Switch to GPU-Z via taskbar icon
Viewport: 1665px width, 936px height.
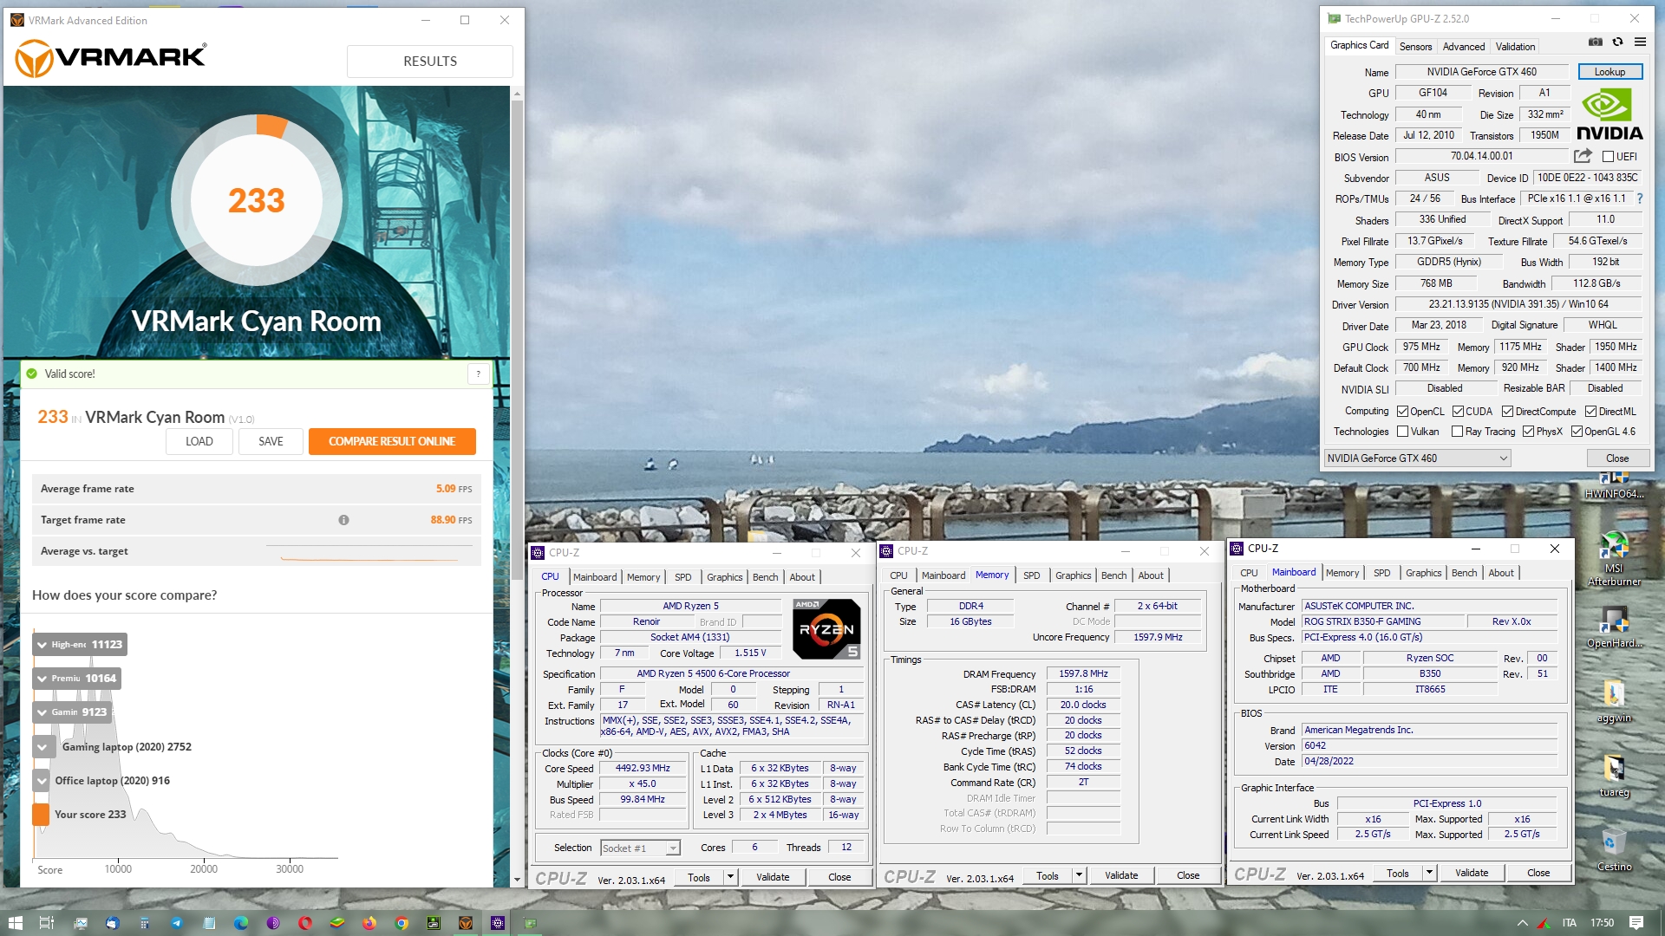pos(530,923)
